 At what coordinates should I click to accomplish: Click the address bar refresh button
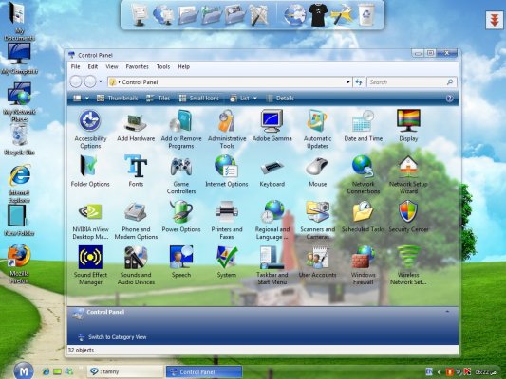click(x=359, y=82)
